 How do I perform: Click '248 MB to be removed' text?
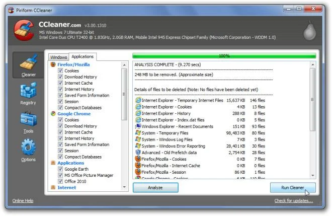(174, 75)
